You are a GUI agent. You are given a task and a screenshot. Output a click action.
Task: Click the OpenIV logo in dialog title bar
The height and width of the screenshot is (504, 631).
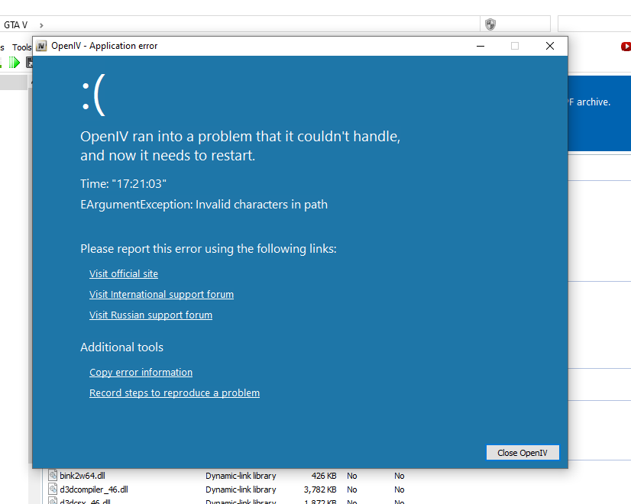pyautogui.click(x=41, y=46)
